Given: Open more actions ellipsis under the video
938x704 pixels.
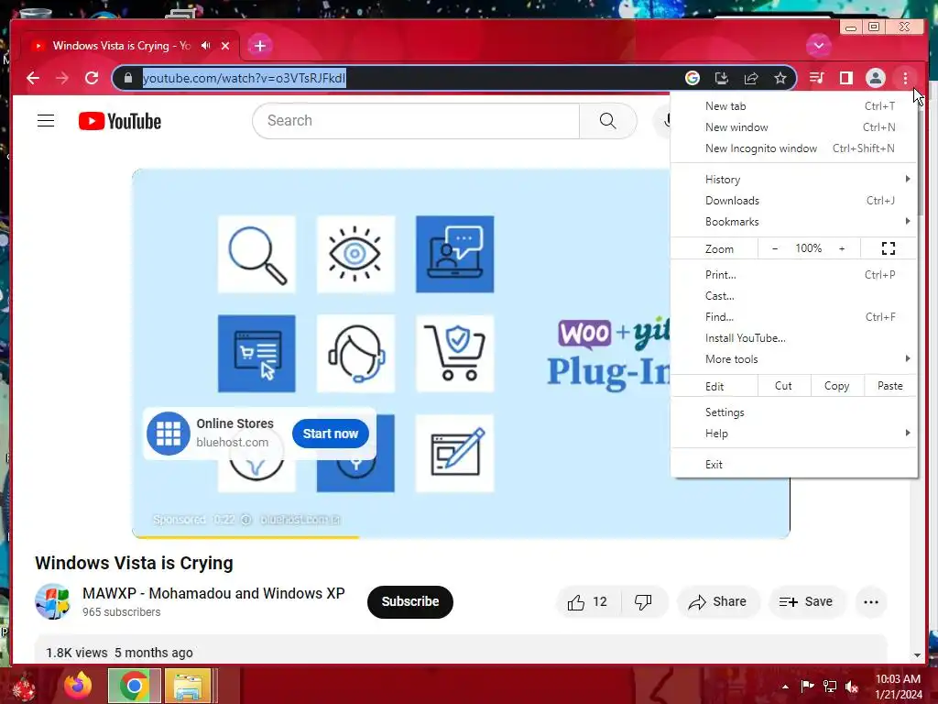Looking at the screenshot, I should [871, 601].
